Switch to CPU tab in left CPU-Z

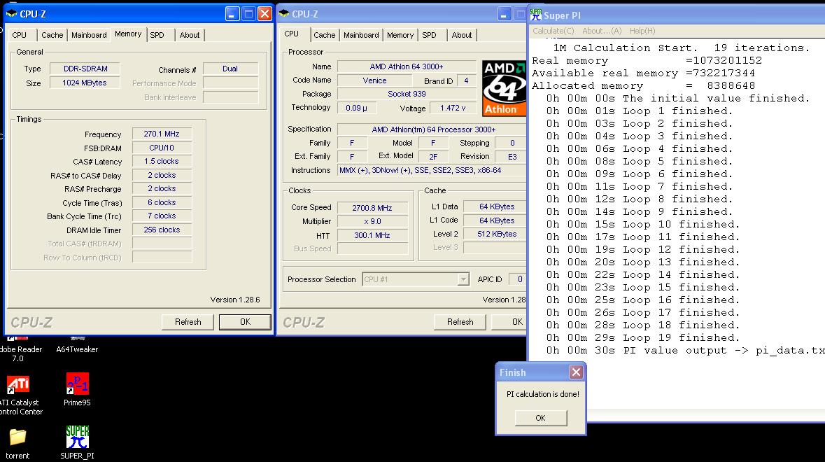tap(20, 35)
